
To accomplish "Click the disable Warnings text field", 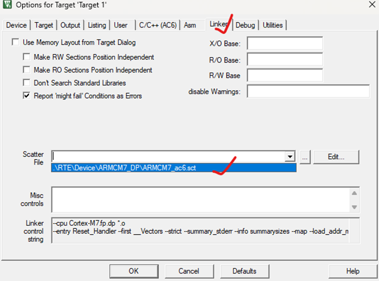I will click(x=308, y=91).
